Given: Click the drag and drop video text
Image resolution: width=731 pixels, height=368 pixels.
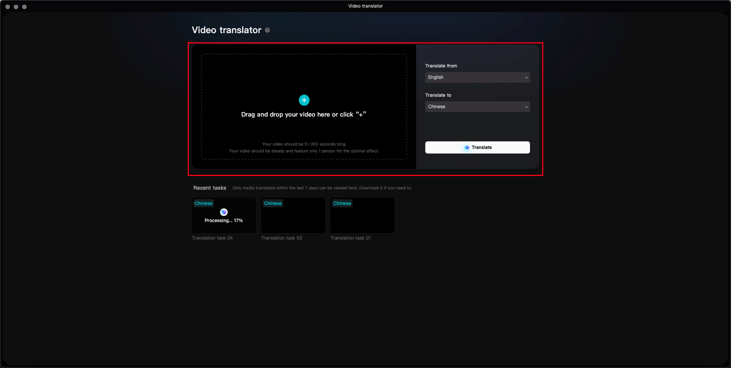Looking at the screenshot, I should (304, 114).
